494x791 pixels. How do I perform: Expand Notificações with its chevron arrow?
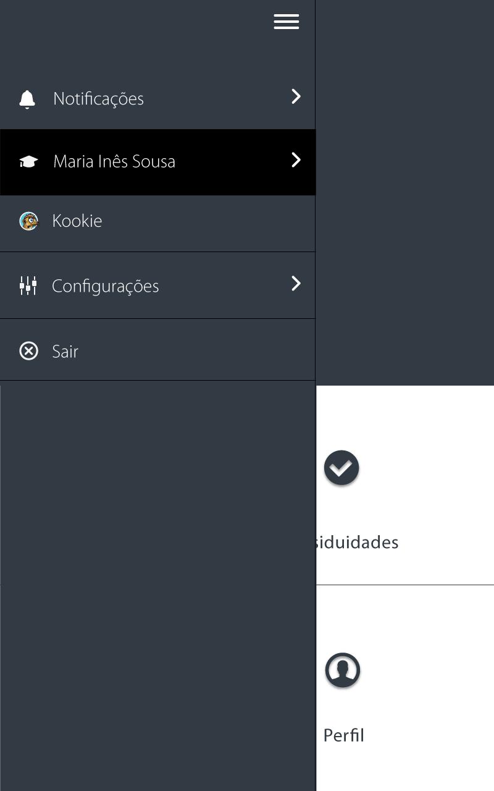tap(296, 96)
